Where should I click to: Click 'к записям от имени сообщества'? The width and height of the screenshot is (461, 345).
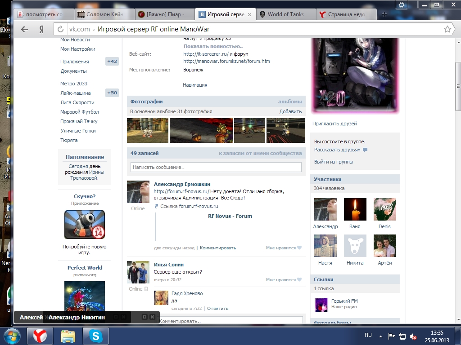[x=260, y=153]
